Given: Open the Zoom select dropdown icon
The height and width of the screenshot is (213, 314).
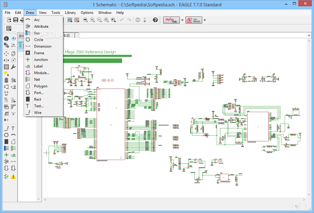Looking at the screenshot, I should click(x=113, y=20).
